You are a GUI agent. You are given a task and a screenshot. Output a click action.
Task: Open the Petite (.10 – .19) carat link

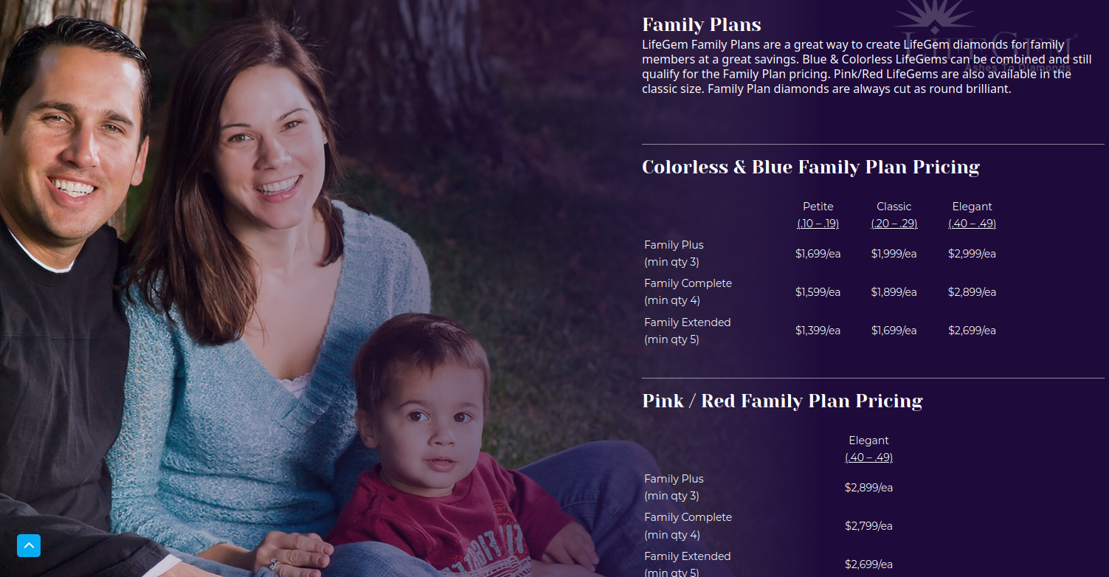818,224
